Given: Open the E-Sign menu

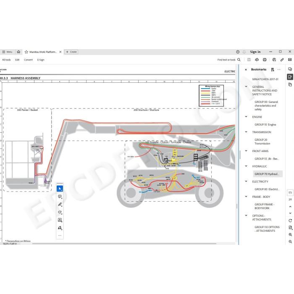Looking at the screenshot, I should point(41,60).
